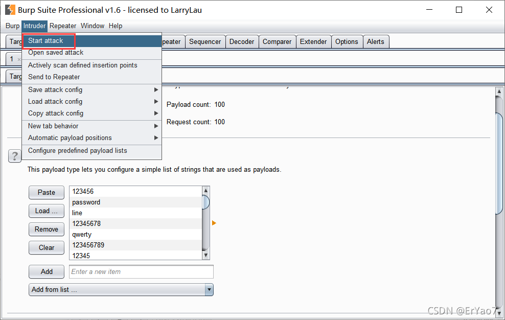Maximize the Burp Suite window

(459, 10)
